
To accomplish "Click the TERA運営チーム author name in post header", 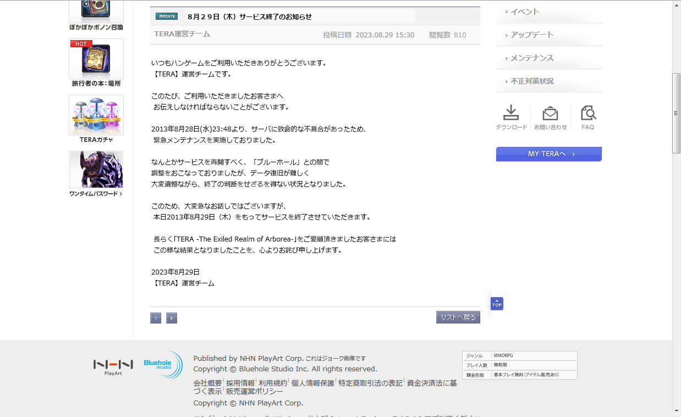I will pyautogui.click(x=182, y=34).
